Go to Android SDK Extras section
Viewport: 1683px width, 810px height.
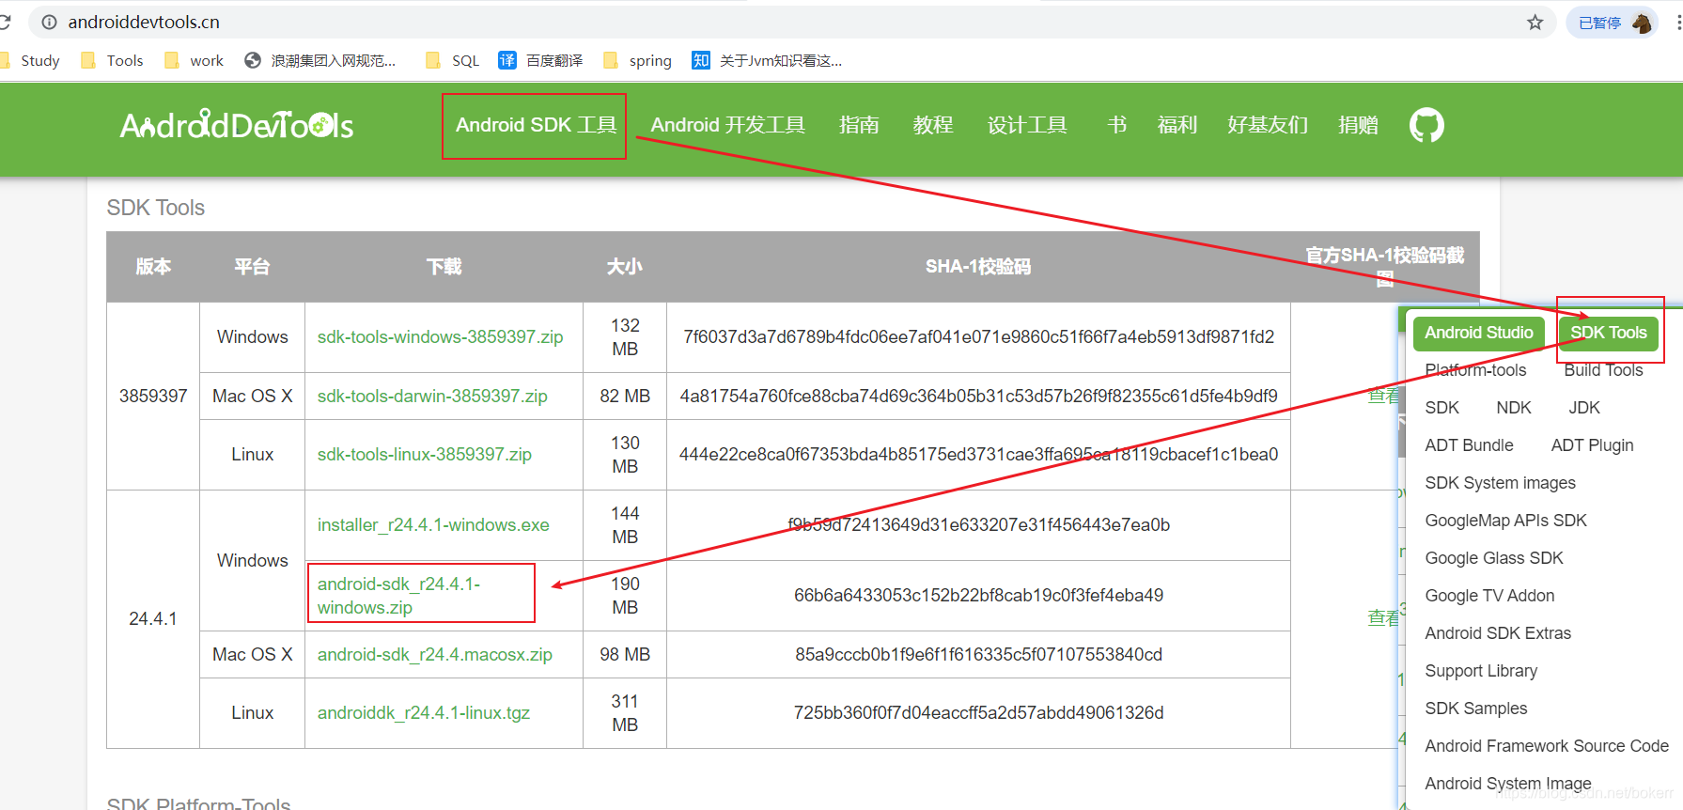click(x=1498, y=633)
